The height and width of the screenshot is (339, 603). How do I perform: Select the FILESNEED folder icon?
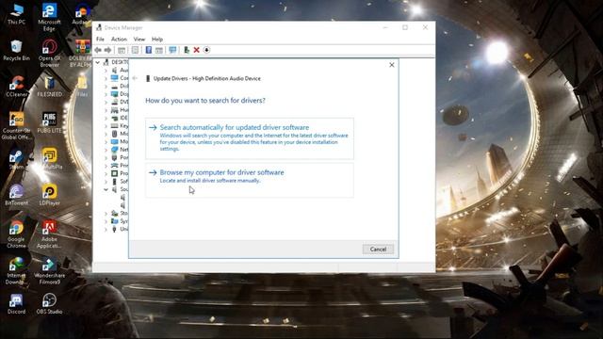[49, 87]
